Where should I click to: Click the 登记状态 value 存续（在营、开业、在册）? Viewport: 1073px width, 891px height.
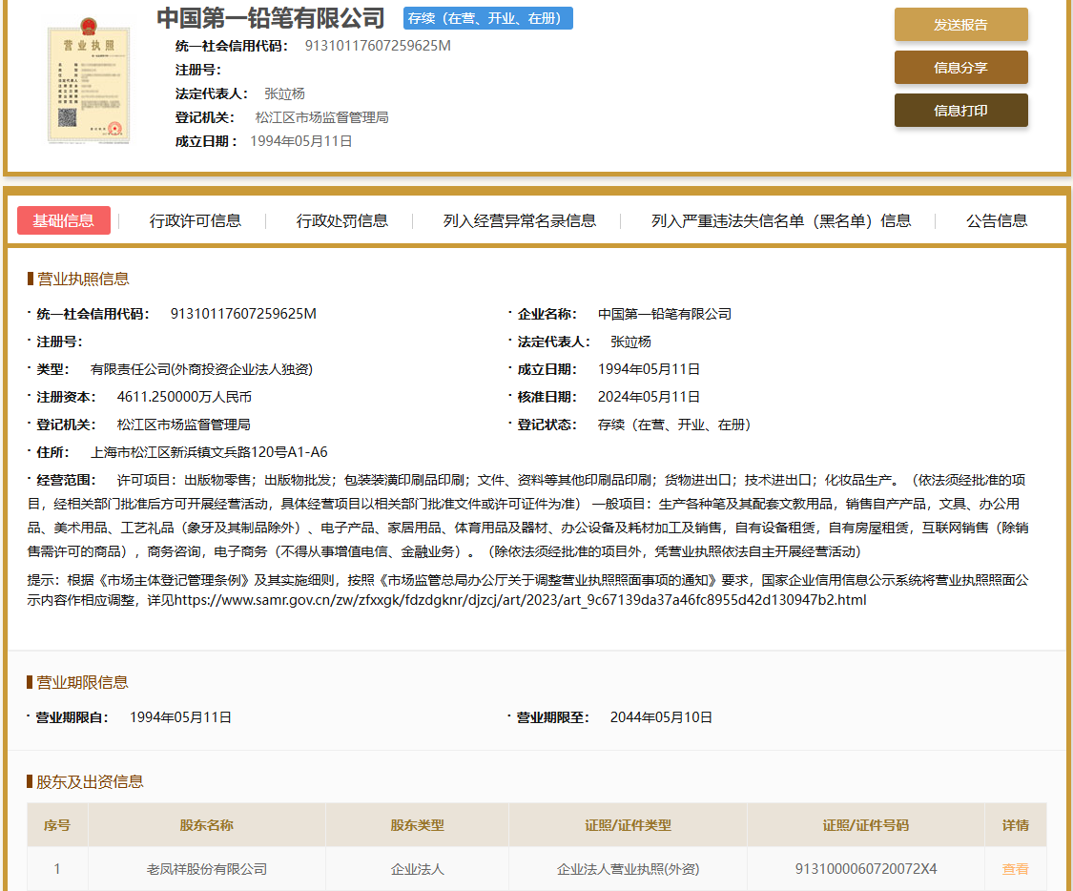click(674, 425)
